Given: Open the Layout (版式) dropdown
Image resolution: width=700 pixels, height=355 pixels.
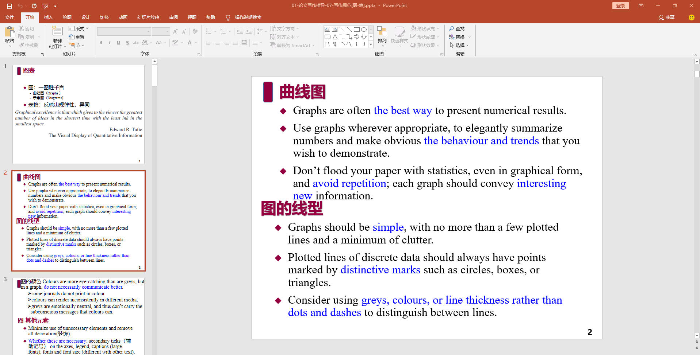Looking at the screenshot, I should point(79,28).
